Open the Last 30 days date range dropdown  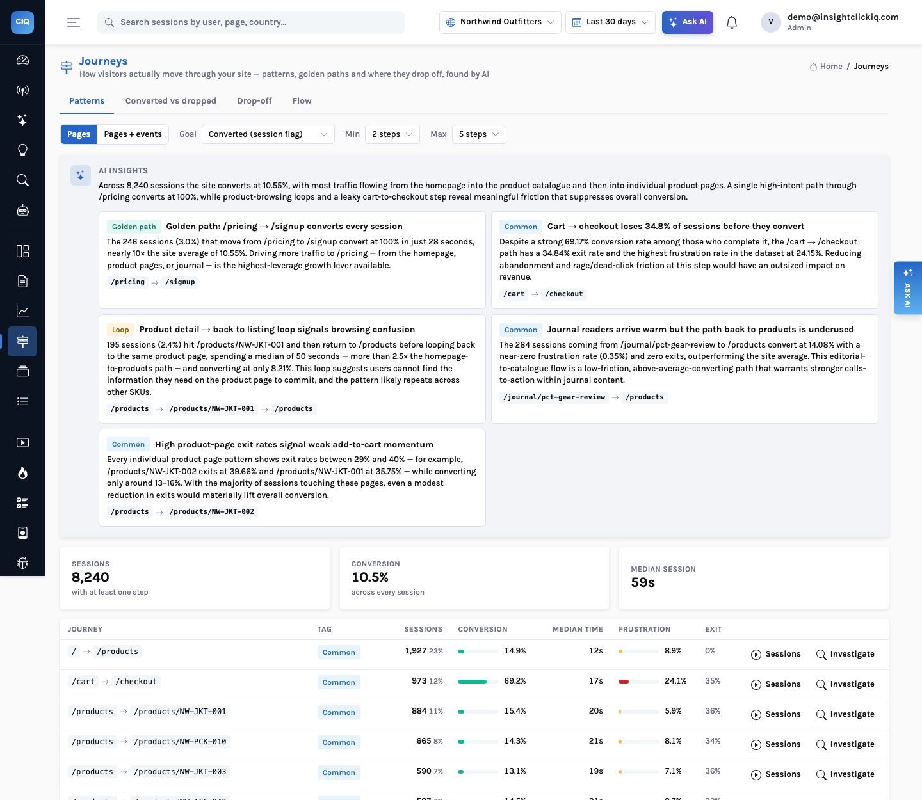[x=611, y=22]
